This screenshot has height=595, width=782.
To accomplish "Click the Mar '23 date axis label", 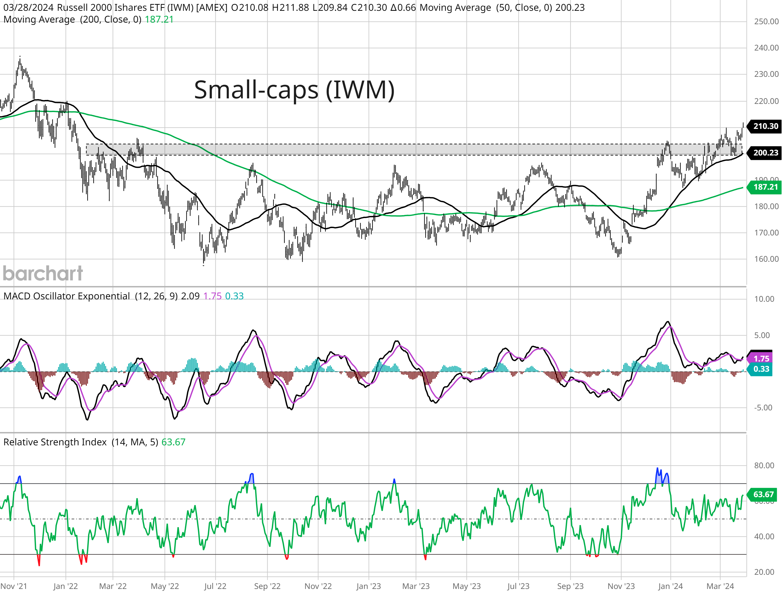I will click(x=416, y=587).
